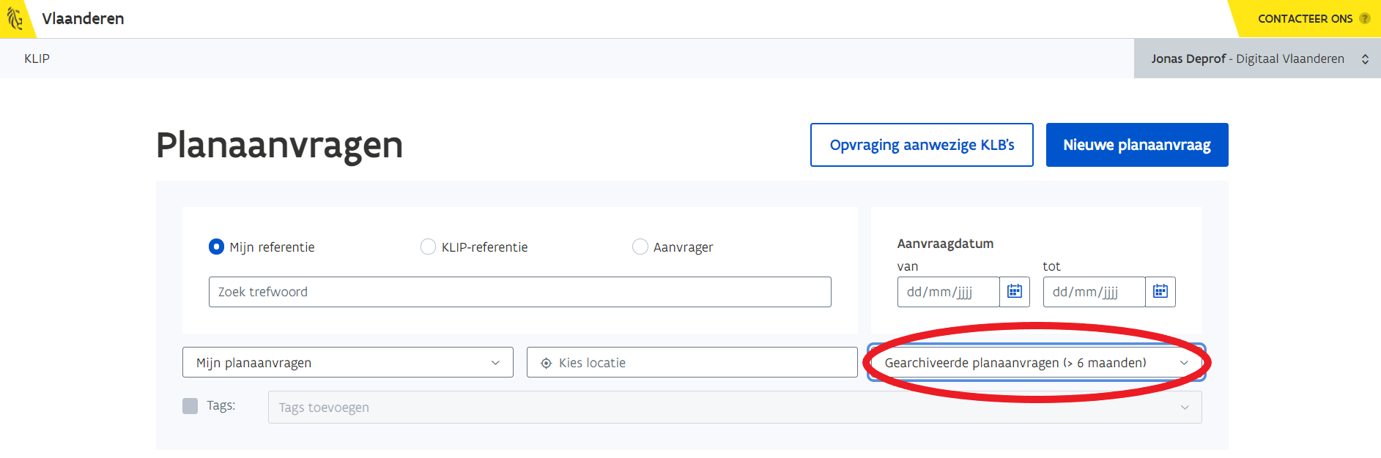
Task: Click the 'Contacteer ons' link
Action: (1305, 19)
